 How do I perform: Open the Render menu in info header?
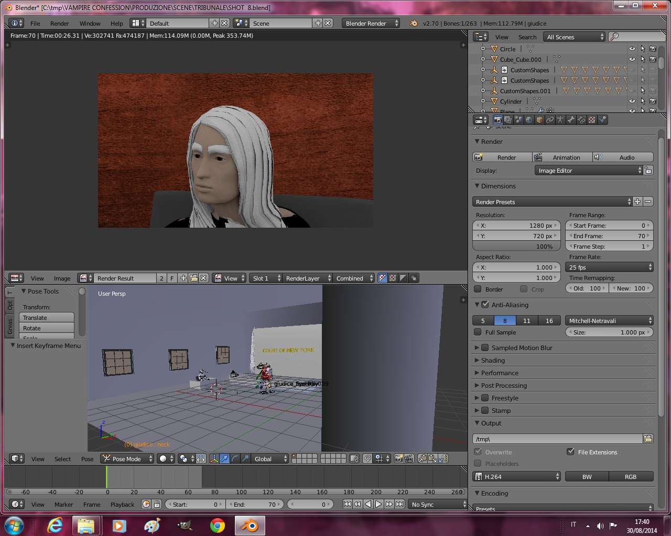59,23
